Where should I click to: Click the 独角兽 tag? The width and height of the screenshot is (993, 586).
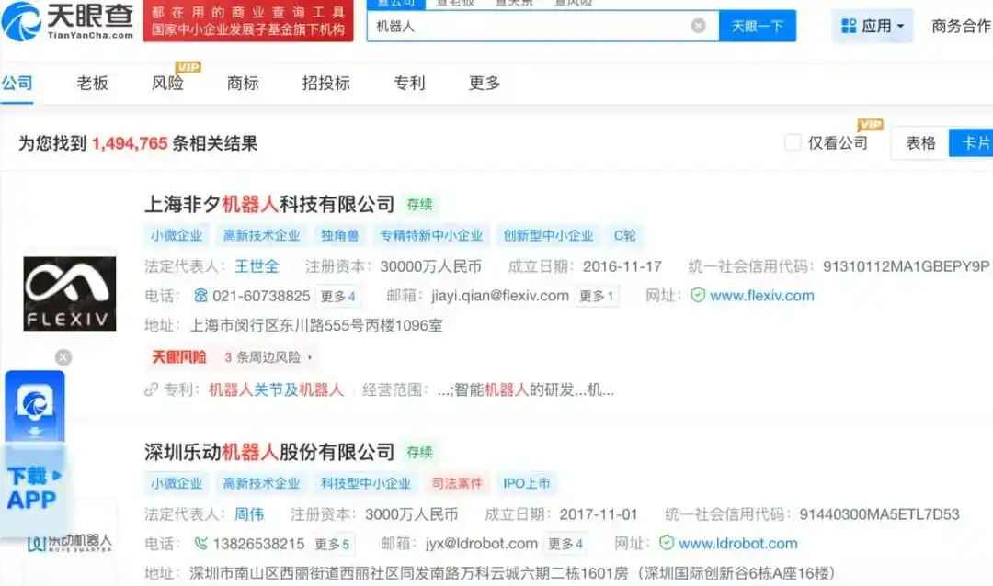(x=339, y=235)
